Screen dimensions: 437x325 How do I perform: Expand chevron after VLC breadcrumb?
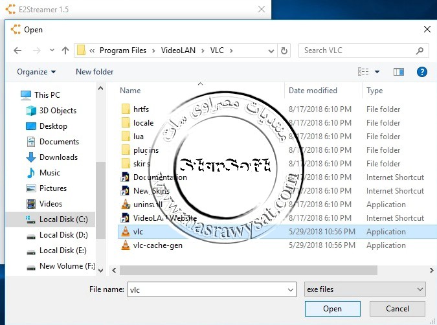click(x=231, y=50)
